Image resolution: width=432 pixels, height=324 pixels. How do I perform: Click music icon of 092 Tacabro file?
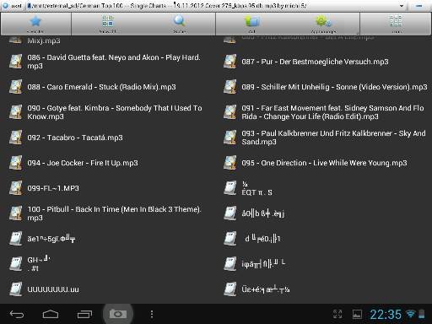coord(16,138)
